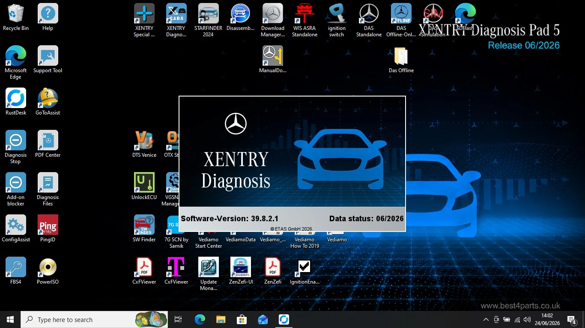Open the PingID desktop shortcut

point(48,229)
